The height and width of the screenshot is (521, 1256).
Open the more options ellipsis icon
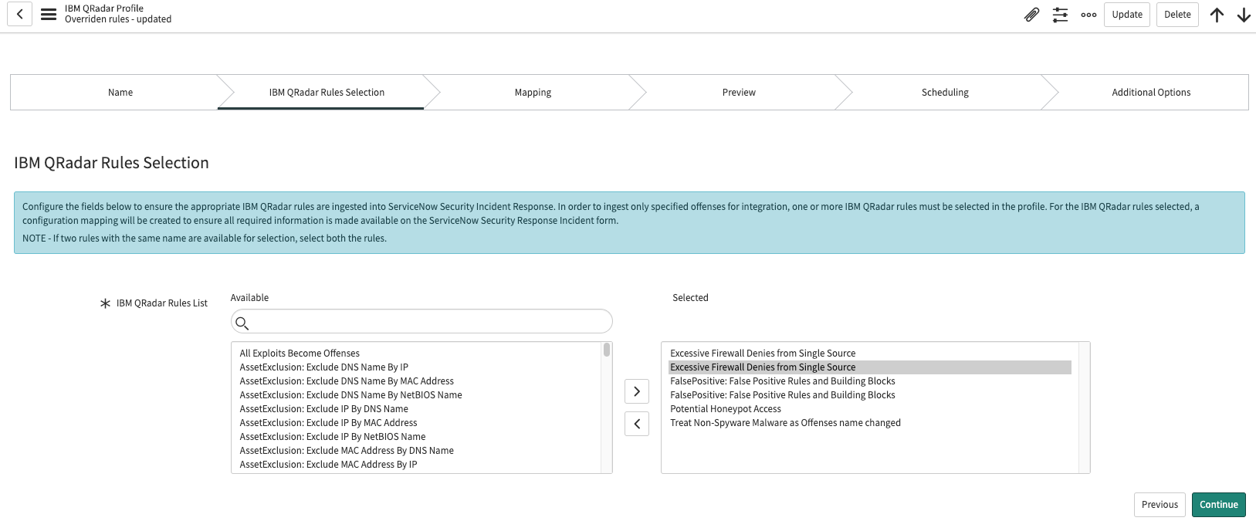pos(1088,15)
